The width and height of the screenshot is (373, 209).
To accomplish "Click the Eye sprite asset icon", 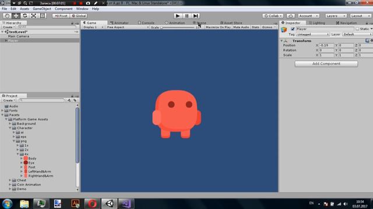I will tap(26, 163).
